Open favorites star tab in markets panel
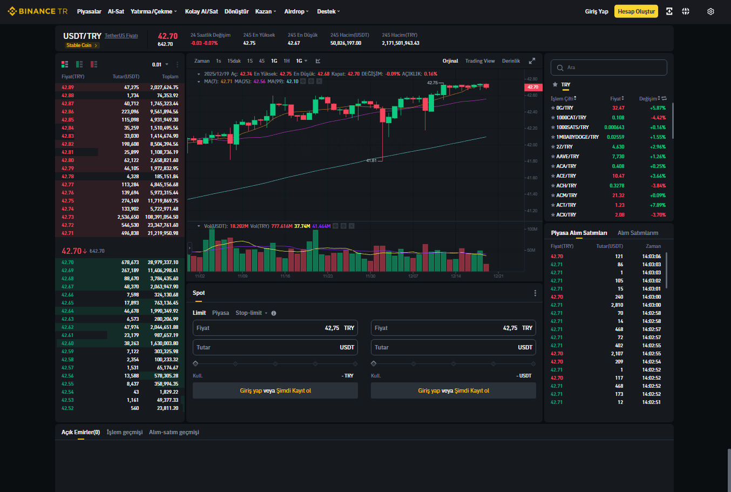The height and width of the screenshot is (492, 731). (555, 85)
